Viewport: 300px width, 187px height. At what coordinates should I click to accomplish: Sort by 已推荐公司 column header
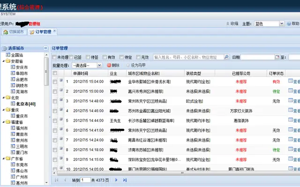click(241, 73)
